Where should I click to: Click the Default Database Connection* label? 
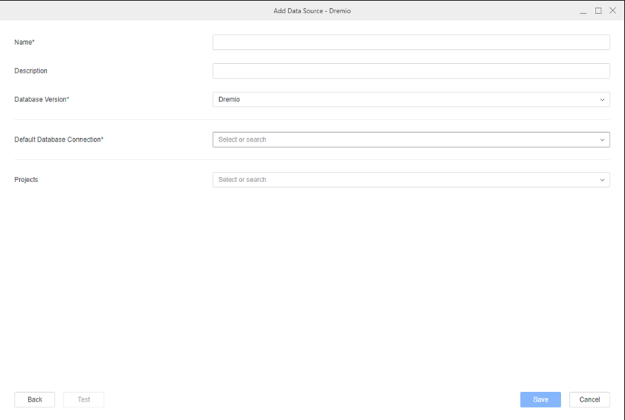click(x=59, y=140)
